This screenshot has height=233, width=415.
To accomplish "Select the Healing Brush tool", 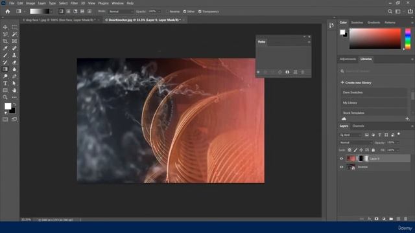I will [x=14, y=49].
